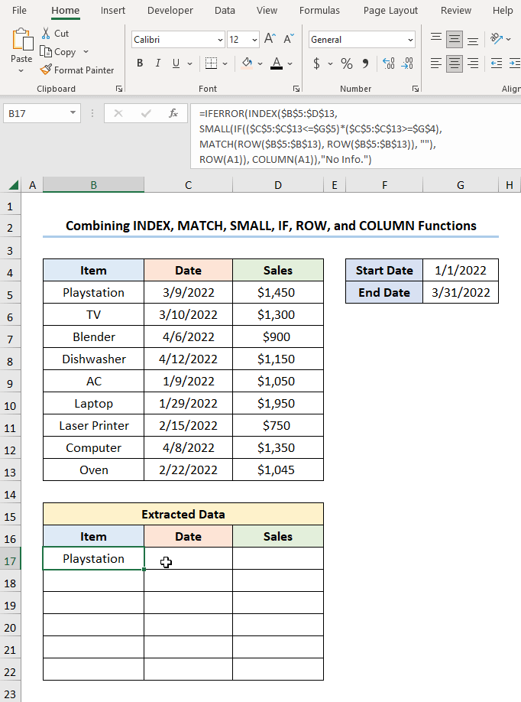521x702 pixels.
Task: Select the Dishwasher item cell
Action: (x=93, y=359)
